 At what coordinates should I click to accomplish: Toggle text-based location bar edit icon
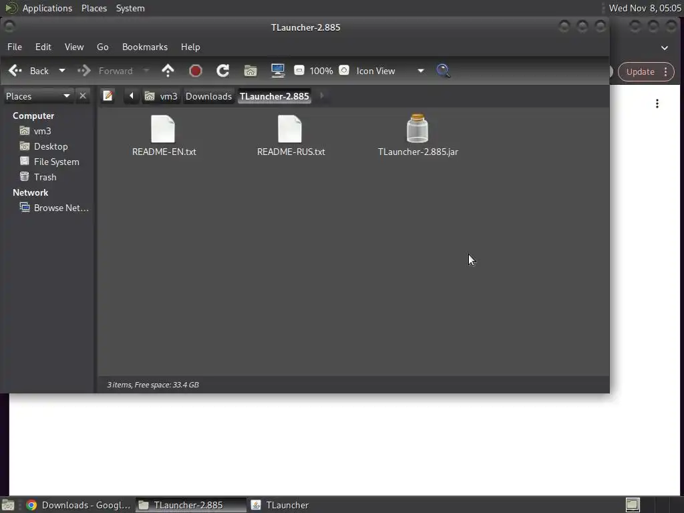(x=108, y=96)
